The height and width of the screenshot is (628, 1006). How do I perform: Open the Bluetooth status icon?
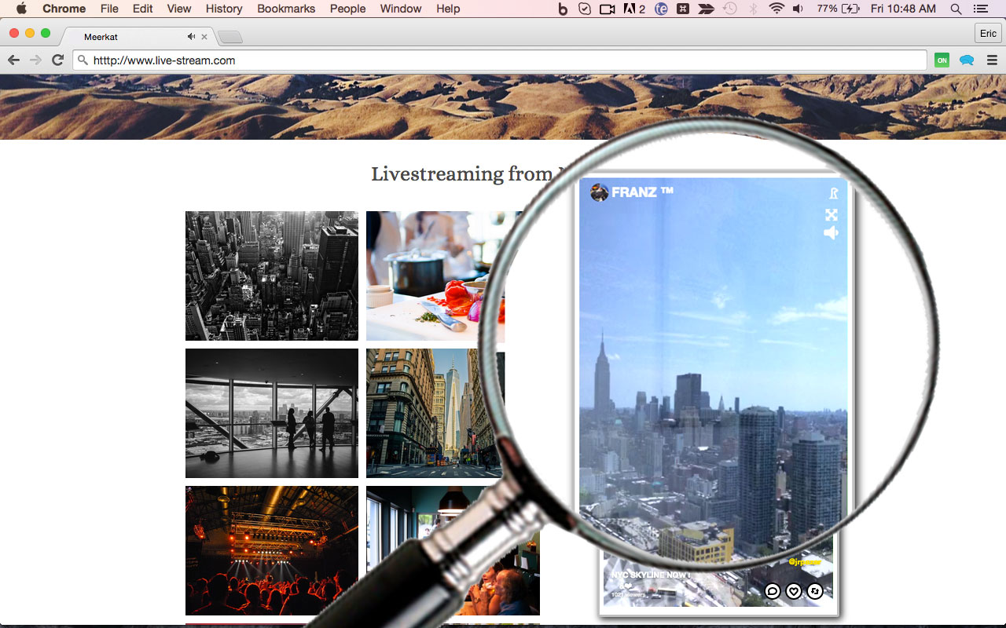(753, 9)
